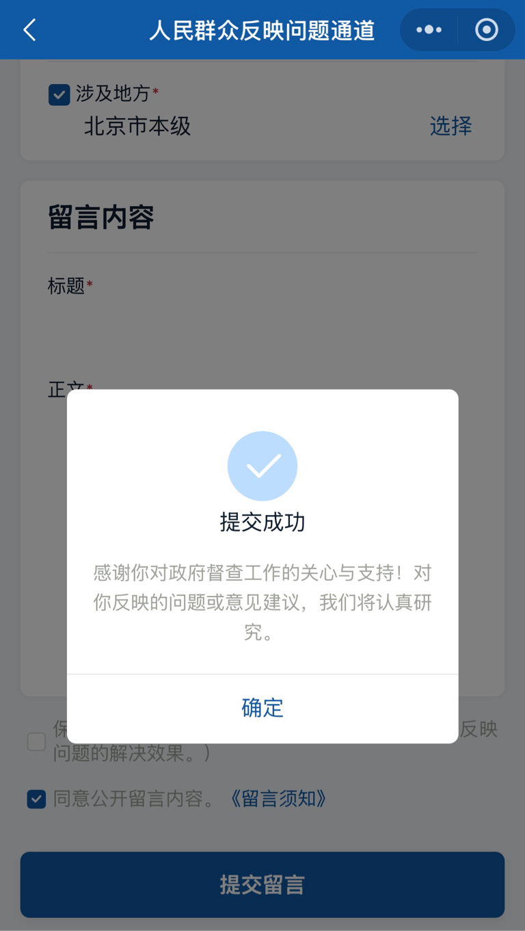Select 北京市本级 location value
Image resolution: width=525 pixels, height=931 pixels.
137,126
